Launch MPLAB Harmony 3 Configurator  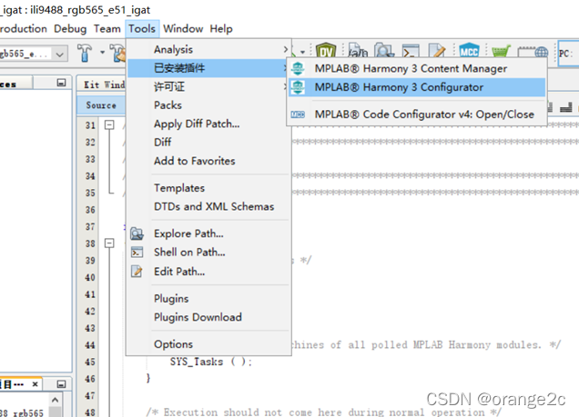tap(417, 87)
